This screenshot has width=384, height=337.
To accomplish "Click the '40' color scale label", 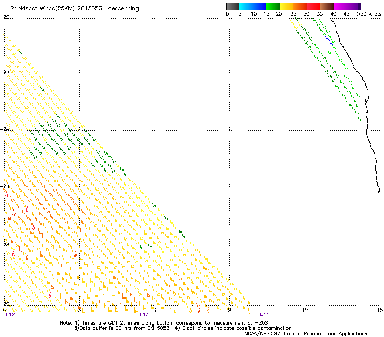I will pos(333,14).
